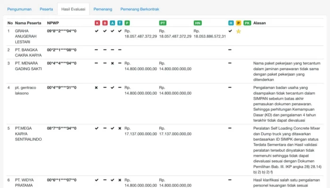Click NPWP 00*4**9****31**0

(x=62, y=87)
